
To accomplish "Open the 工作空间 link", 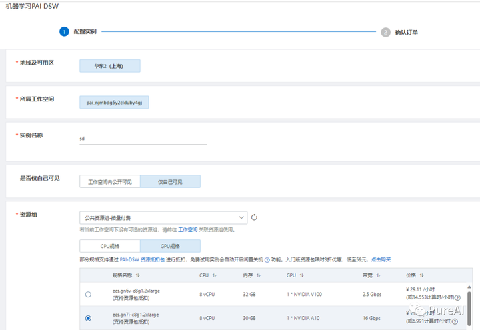I will point(187,229).
